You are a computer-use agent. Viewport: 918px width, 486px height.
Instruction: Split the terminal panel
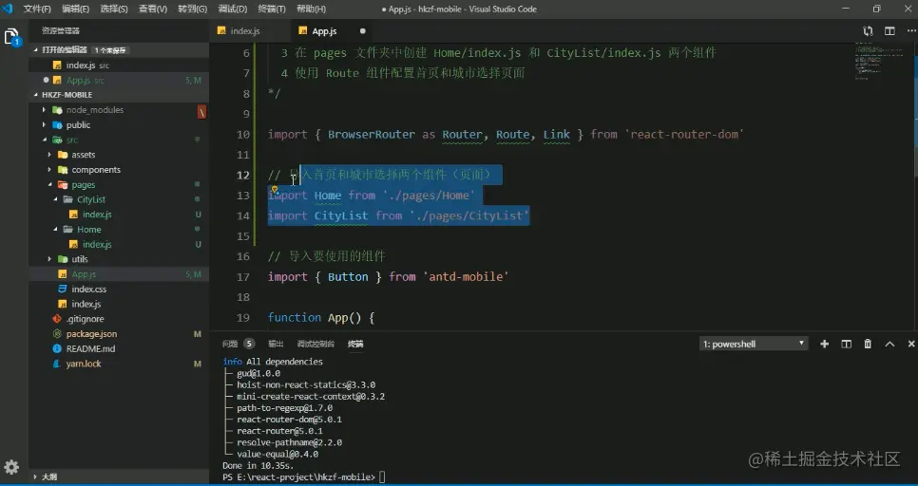pos(846,344)
